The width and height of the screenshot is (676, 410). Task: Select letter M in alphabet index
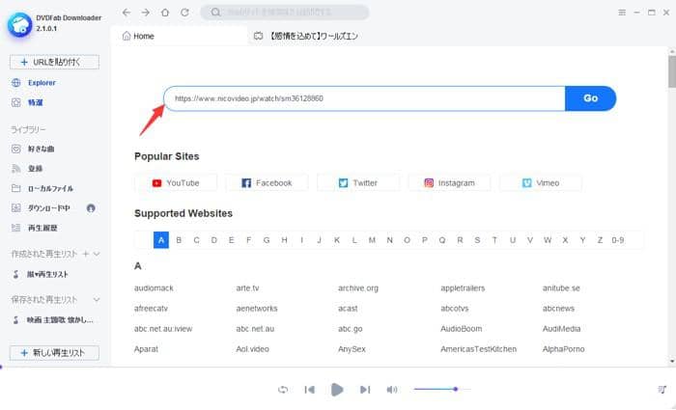tap(372, 240)
